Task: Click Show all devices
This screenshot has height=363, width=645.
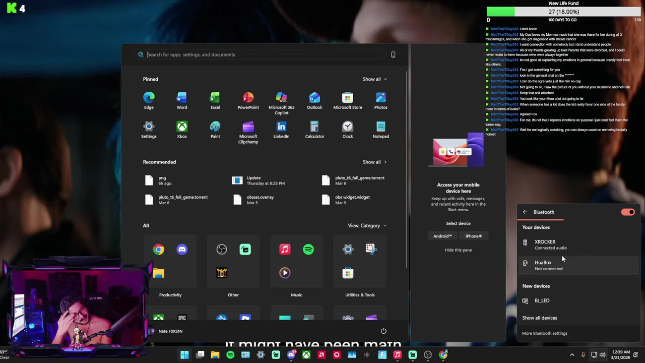Action: point(540,318)
